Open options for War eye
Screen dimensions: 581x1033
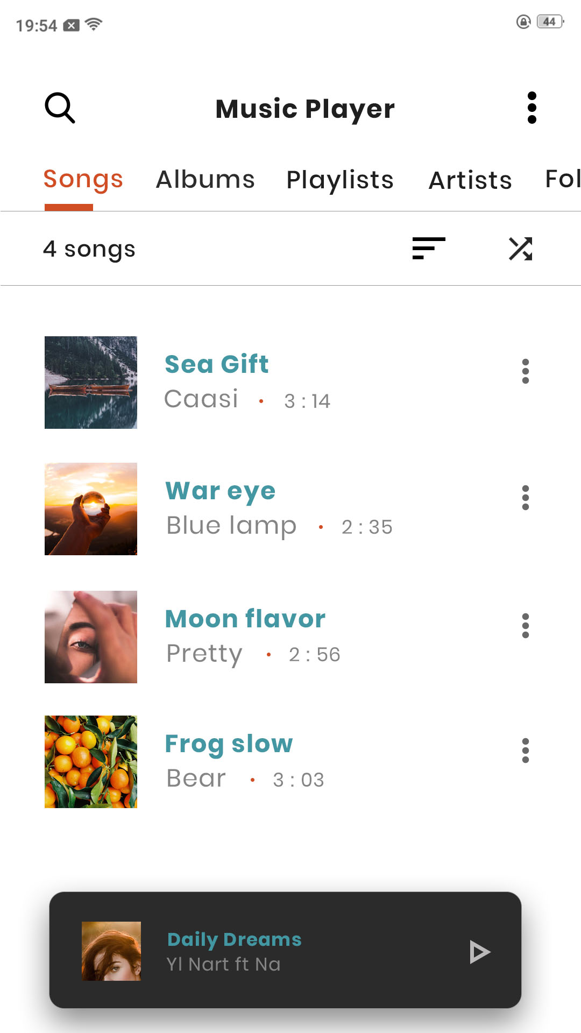(526, 498)
